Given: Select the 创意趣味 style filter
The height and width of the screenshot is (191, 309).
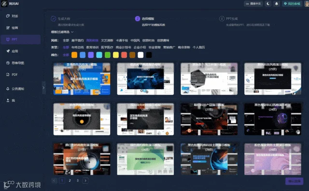Looking at the screenshot, I should click(x=163, y=41).
